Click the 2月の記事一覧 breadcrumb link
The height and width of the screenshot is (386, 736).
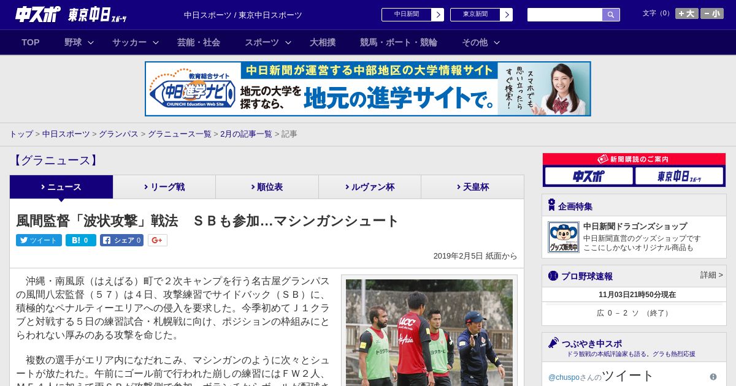pos(246,134)
